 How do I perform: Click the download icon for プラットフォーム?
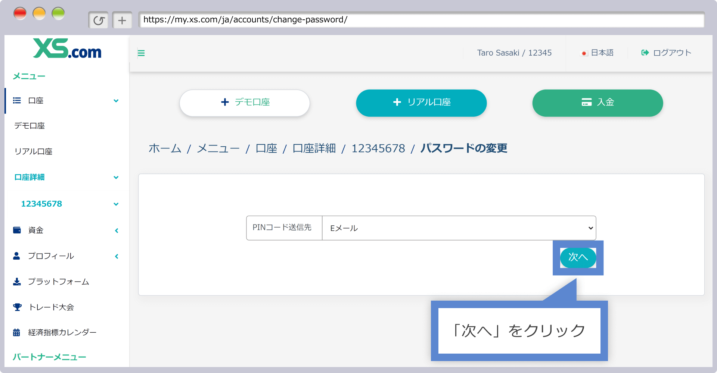pos(17,282)
